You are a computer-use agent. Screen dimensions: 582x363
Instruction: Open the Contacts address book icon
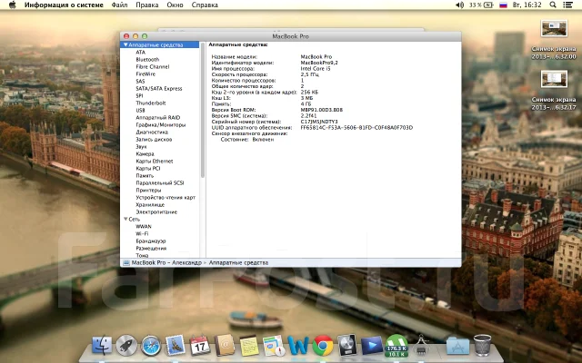click(x=225, y=345)
